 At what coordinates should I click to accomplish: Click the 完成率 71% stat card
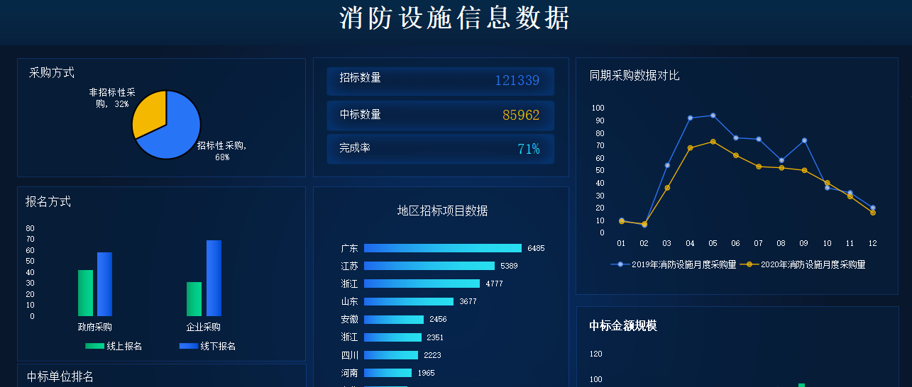tap(440, 149)
